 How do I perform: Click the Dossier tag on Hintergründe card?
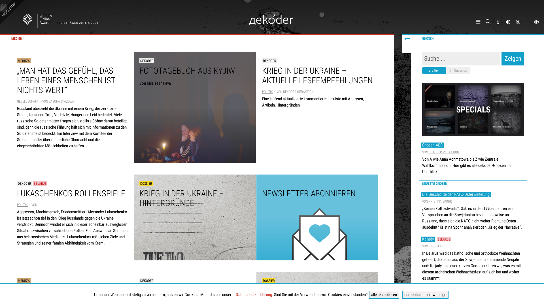(146, 184)
